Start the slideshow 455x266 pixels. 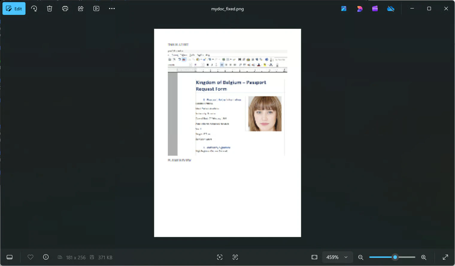[96, 9]
